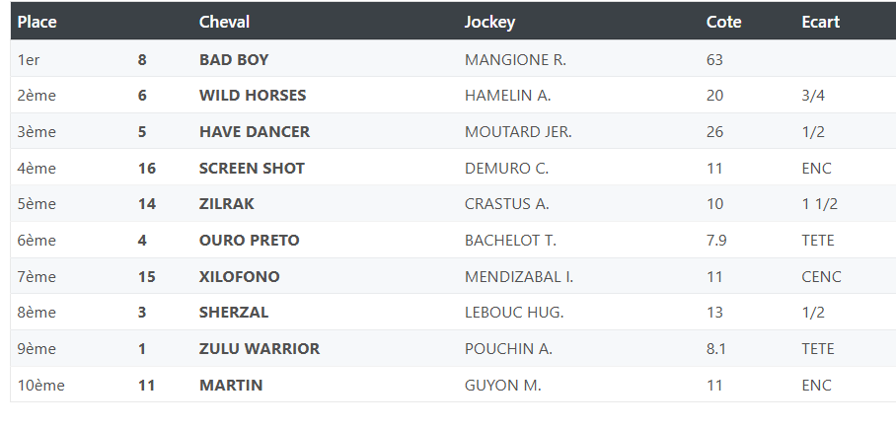
Task: Open ZULU WARRIOR horse entry
Action: coord(260,348)
